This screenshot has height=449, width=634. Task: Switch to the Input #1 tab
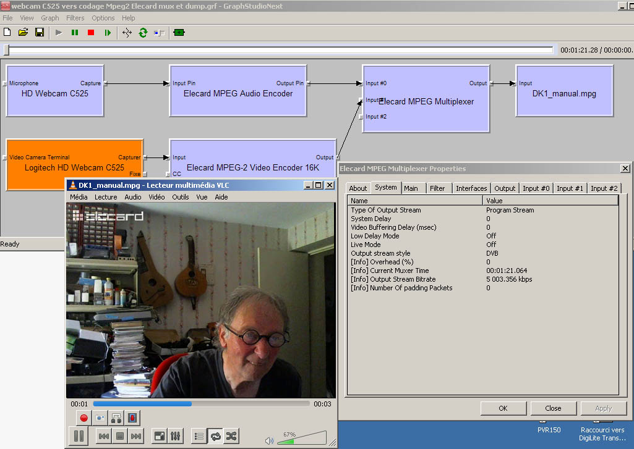[570, 188]
